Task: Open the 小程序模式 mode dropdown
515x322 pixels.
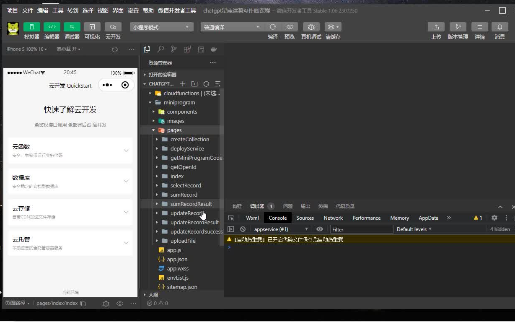Action: tap(160, 26)
